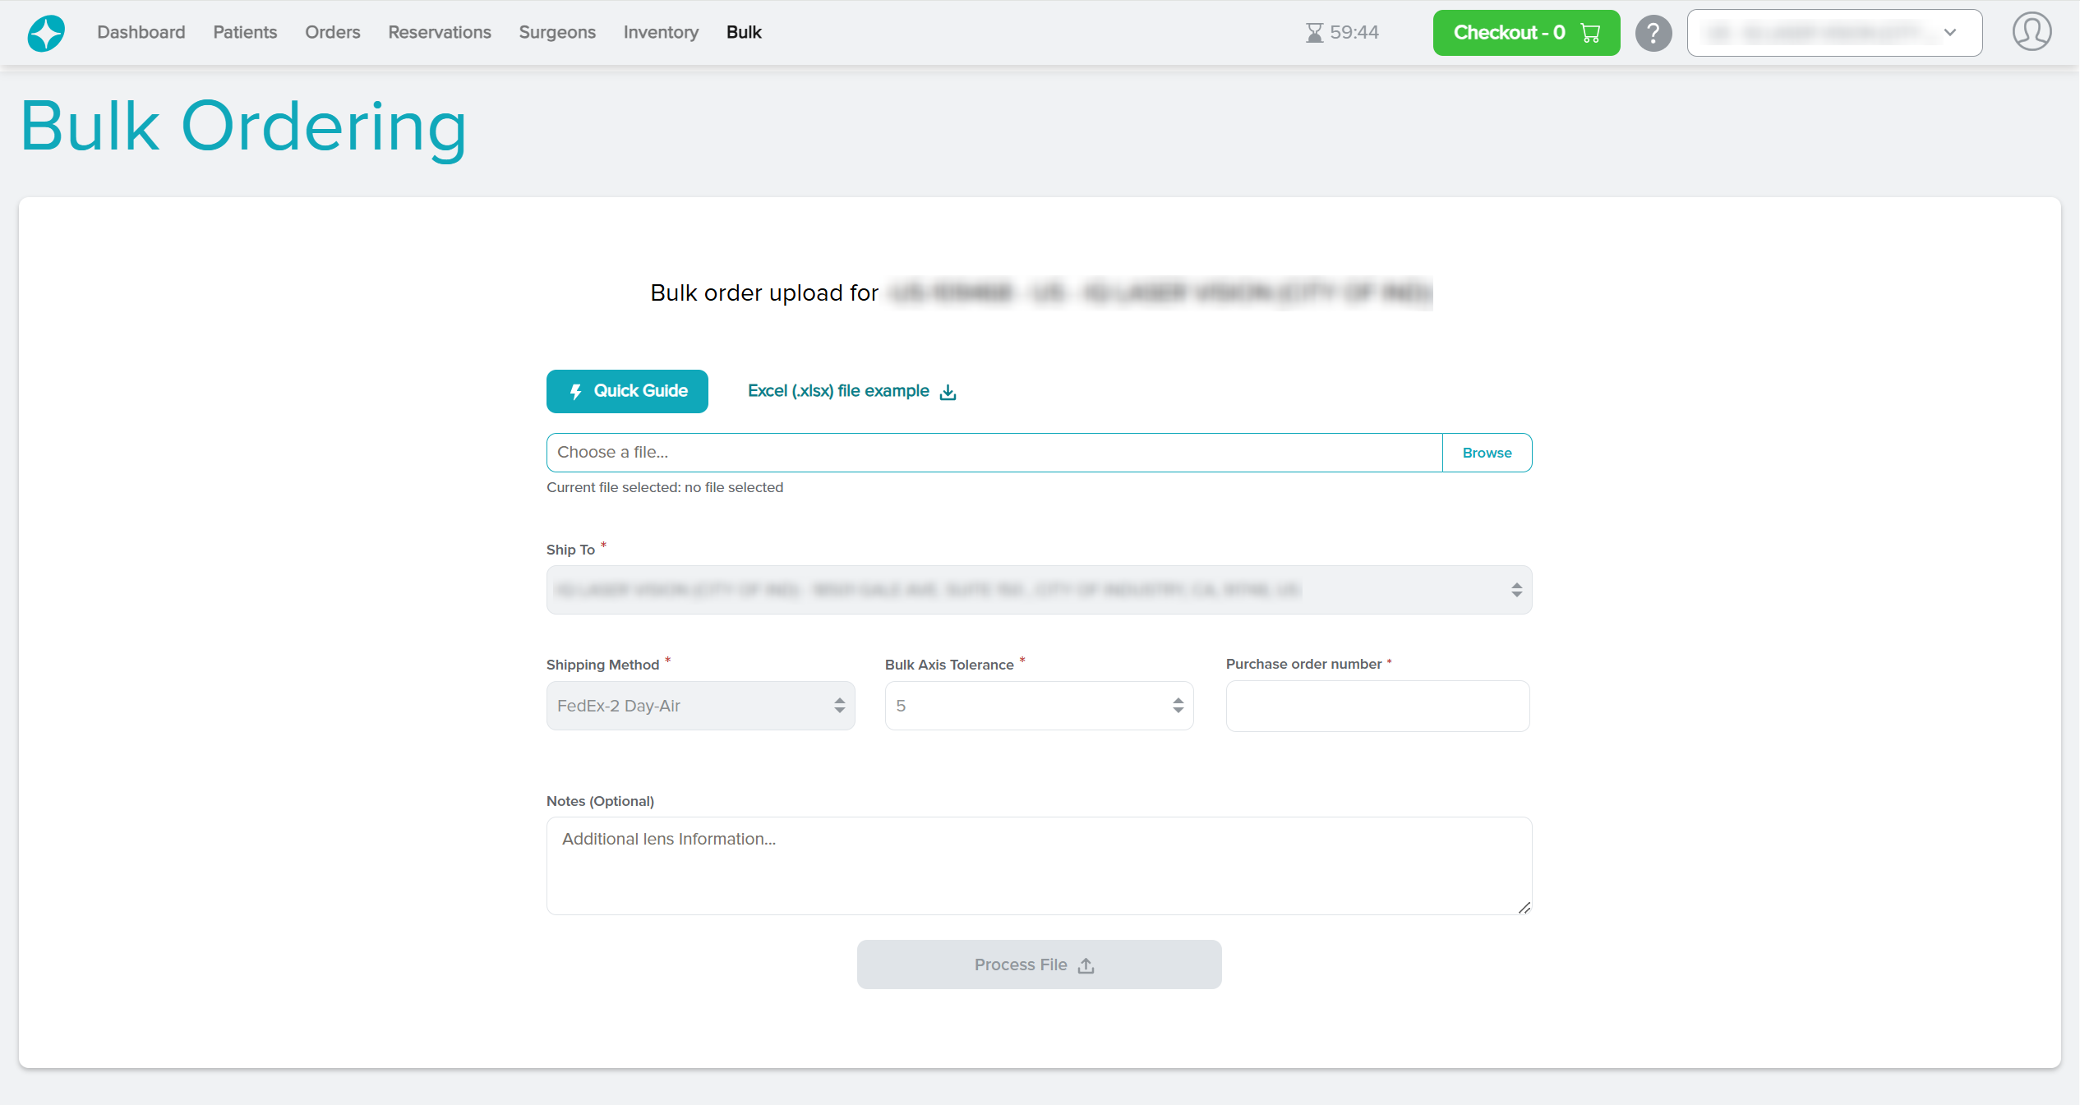
Task: Click the shopping cart icon in Checkout
Action: tap(1590, 33)
